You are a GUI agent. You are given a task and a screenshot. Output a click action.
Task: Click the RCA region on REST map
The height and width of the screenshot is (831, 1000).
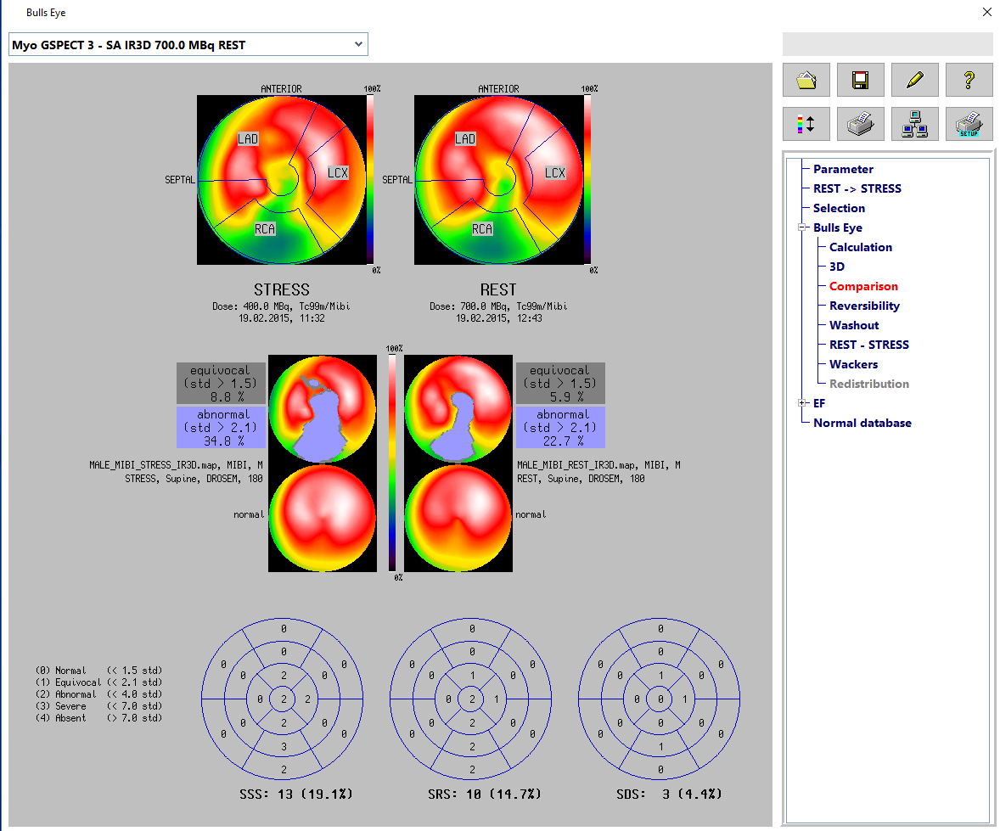(x=482, y=229)
